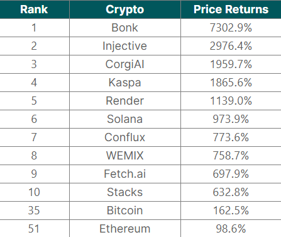The image size is (281, 237).
Task: Select the Ethereum cell
Action: tap(125, 229)
